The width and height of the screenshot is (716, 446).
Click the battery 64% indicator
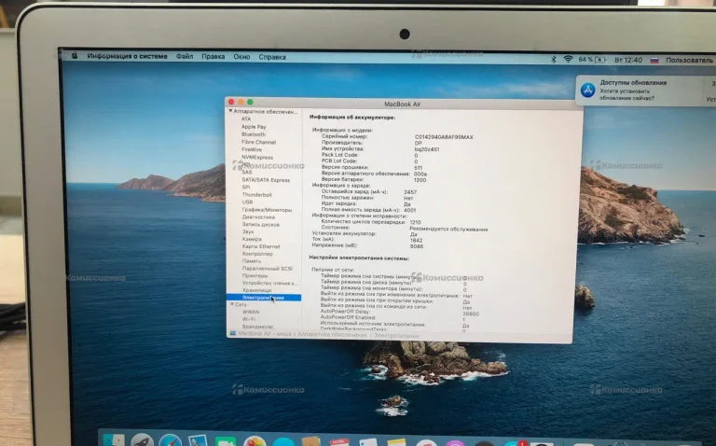click(592, 60)
